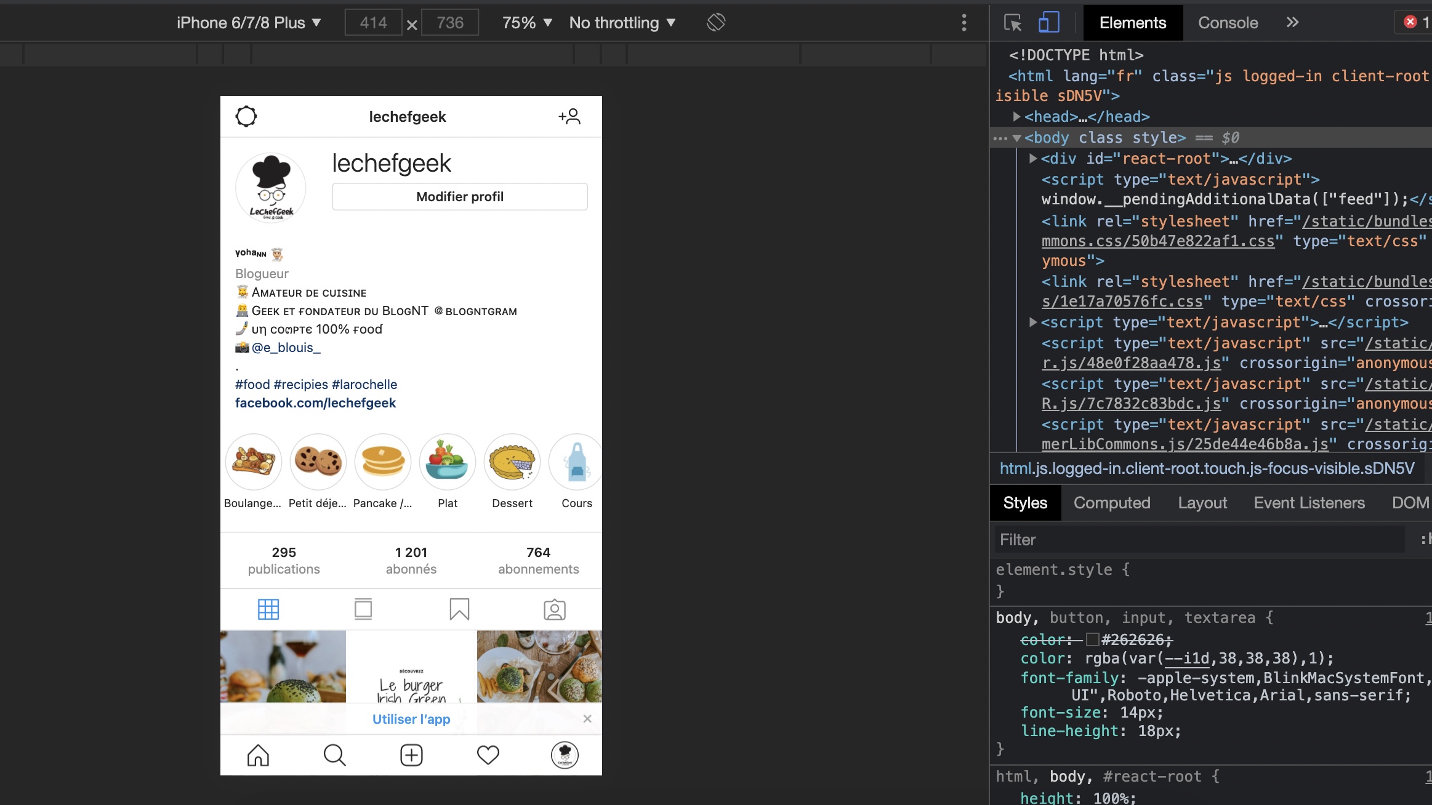Image resolution: width=1432 pixels, height=805 pixels.
Task: Switch to the tagged photos tab icon
Action: [x=554, y=609]
